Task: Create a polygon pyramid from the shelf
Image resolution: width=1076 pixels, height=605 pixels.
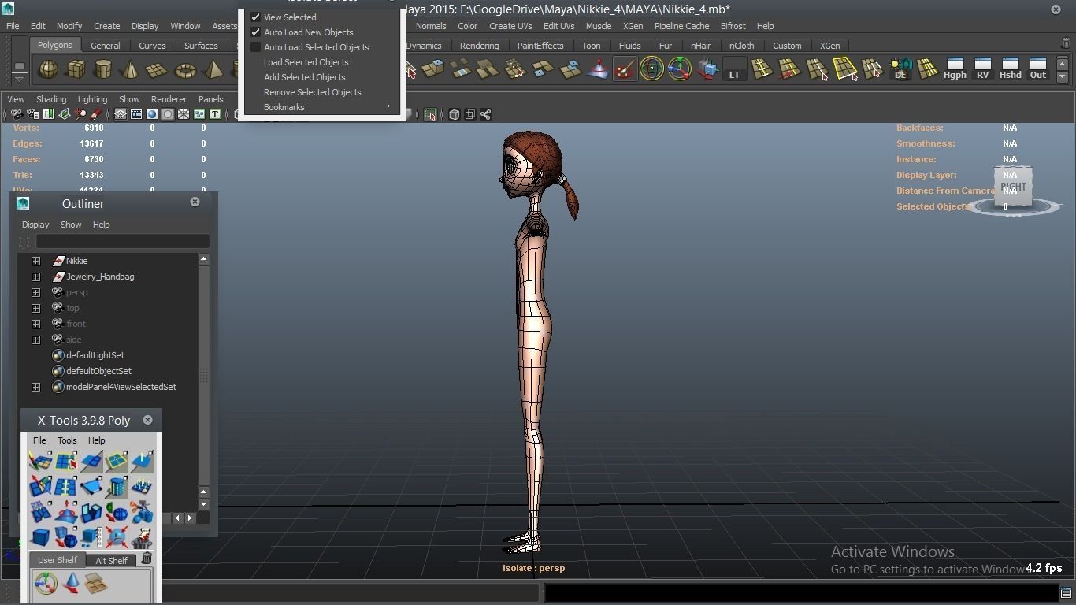Action: pos(213,70)
